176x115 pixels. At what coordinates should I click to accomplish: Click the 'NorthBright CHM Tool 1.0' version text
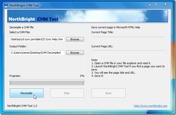[22, 106]
